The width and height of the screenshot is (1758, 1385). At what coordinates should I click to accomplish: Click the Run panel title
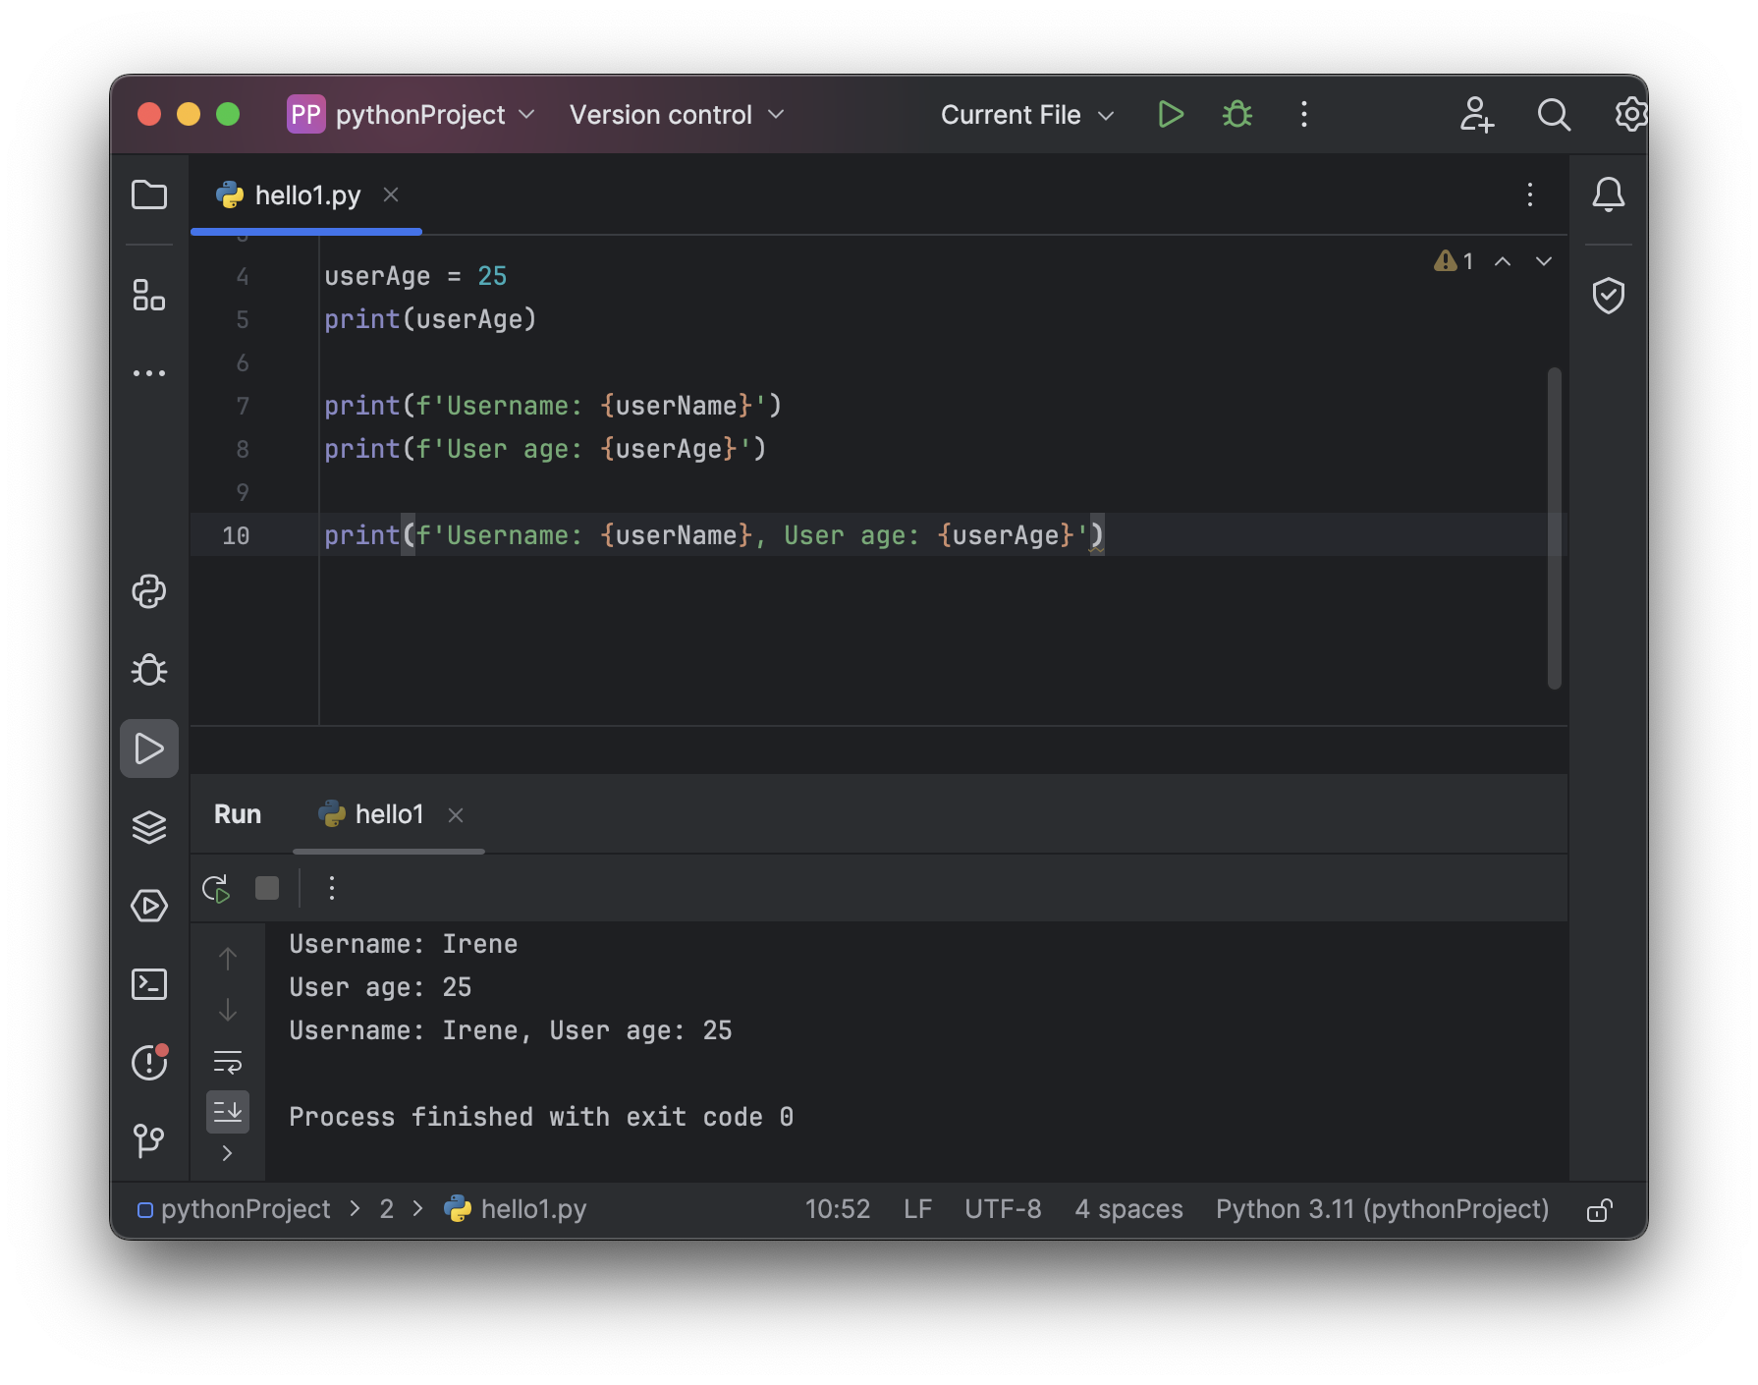click(238, 814)
